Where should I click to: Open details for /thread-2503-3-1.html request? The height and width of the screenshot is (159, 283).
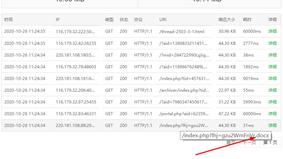[x=272, y=31]
